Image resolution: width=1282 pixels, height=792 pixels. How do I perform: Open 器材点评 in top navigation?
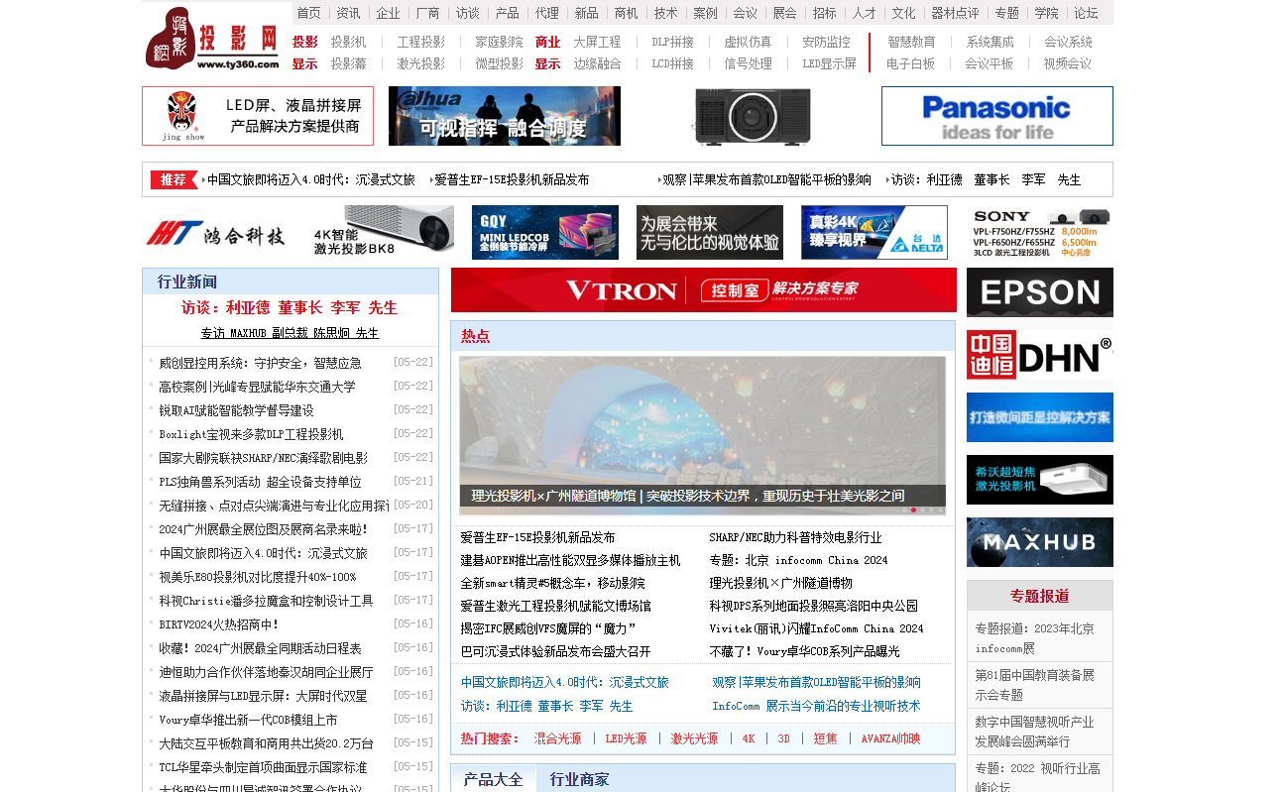click(956, 13)
